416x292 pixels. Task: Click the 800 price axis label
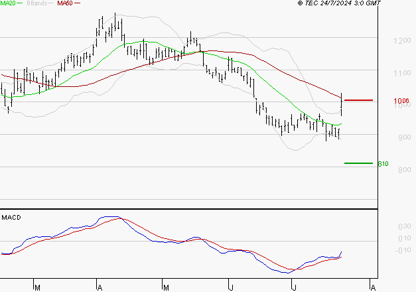click(405, 170)
